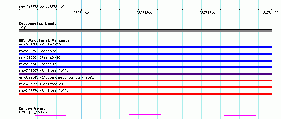Click the blue bar for nsv469356
This screenshot has width=281, height=119.
pos(146,61)
